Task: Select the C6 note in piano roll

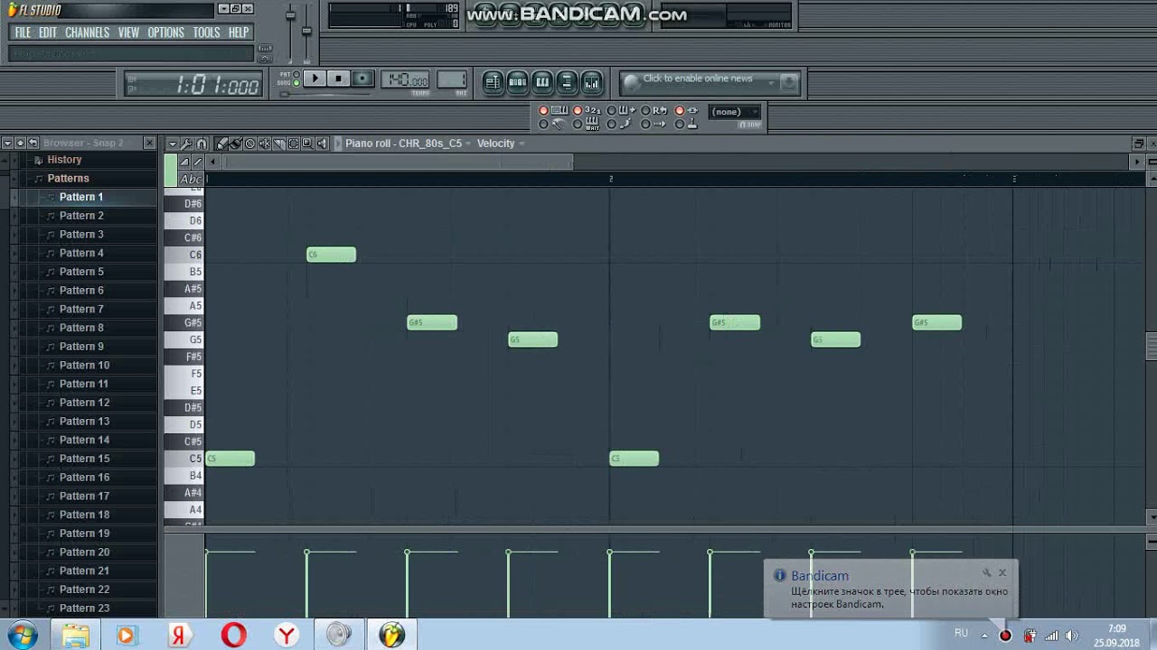Action: pos(331,255)
